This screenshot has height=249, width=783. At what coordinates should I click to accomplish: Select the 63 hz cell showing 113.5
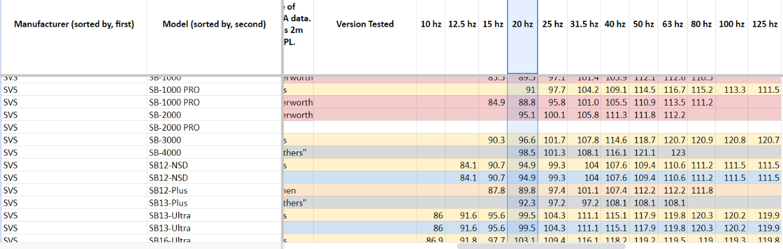672,102
